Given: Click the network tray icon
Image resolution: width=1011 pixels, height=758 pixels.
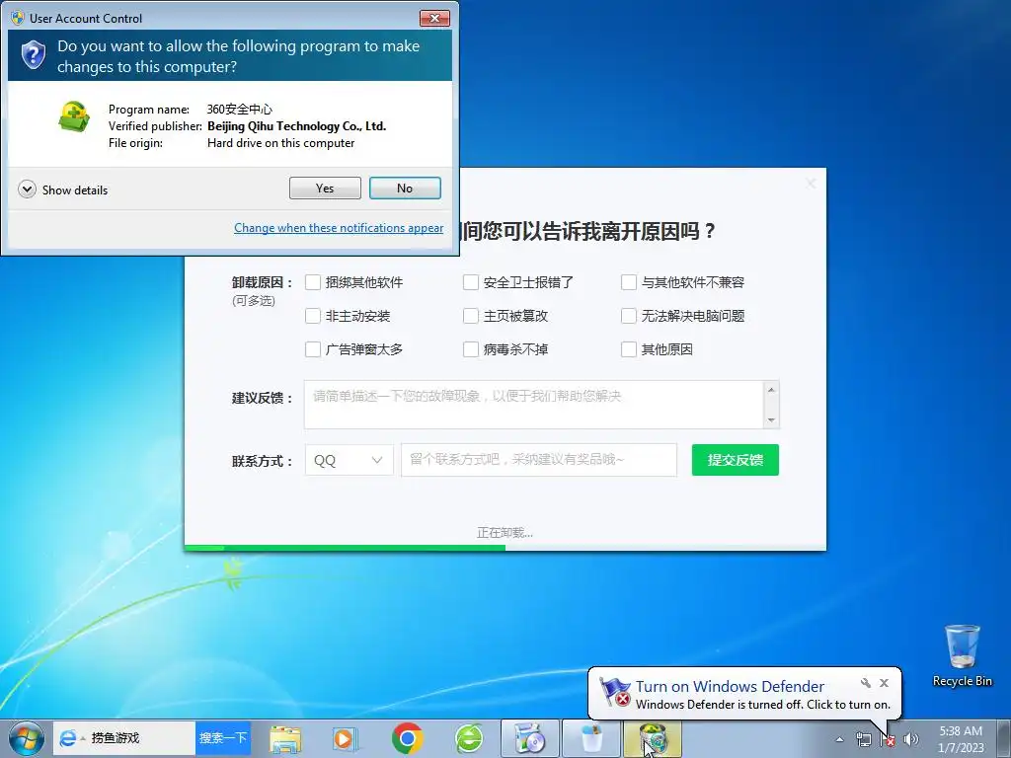Looking at the screenshot, I should click(x=863, y=739).
